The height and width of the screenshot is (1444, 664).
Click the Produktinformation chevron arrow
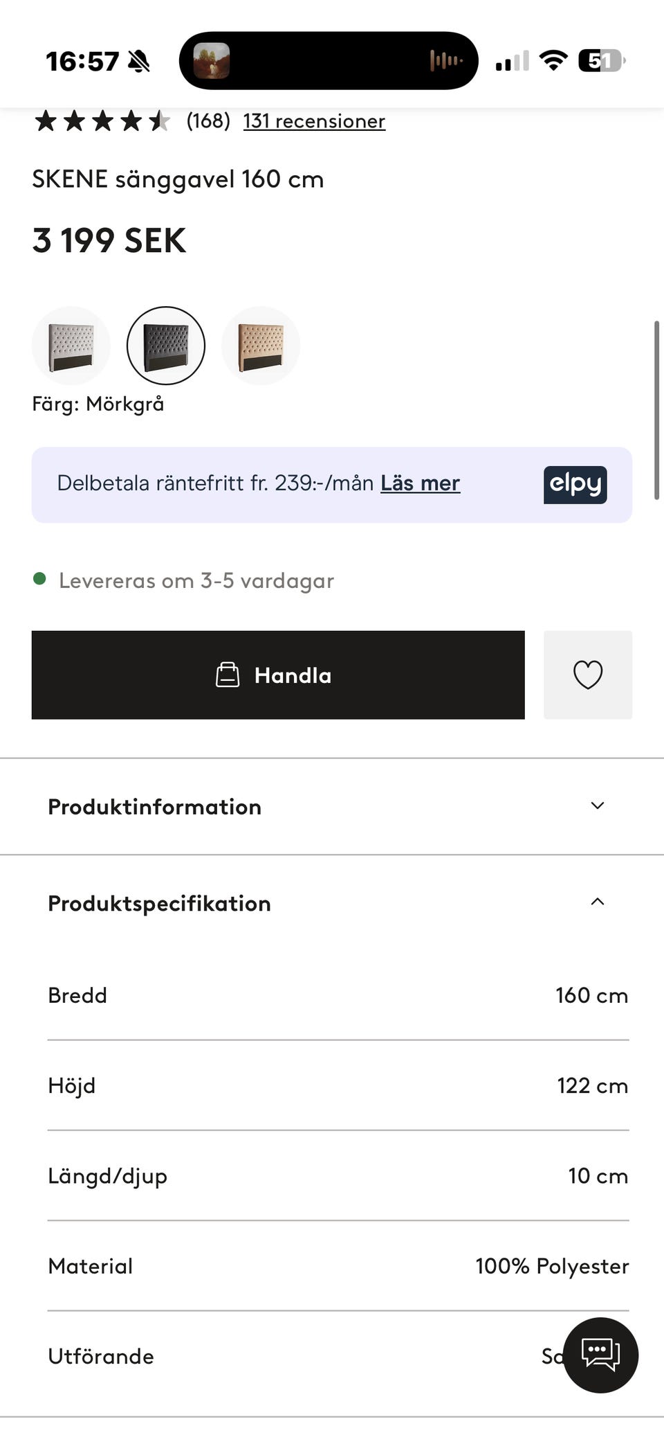pos(598,805)
